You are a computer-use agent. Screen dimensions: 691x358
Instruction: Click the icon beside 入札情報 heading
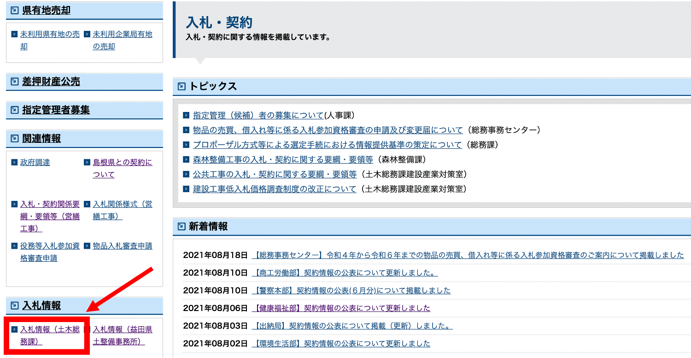(x=15, y=305)
